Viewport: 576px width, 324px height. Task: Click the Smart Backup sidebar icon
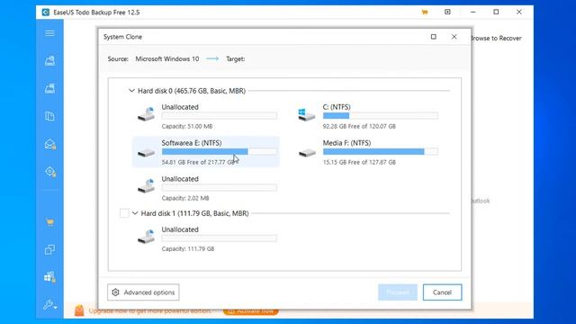50,172
